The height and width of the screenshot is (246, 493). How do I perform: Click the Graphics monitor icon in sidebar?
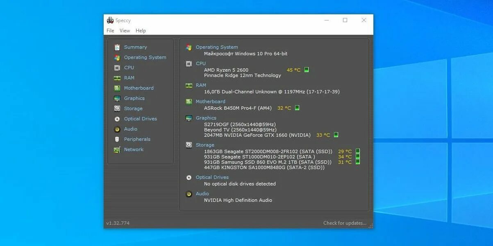point(117,98)
